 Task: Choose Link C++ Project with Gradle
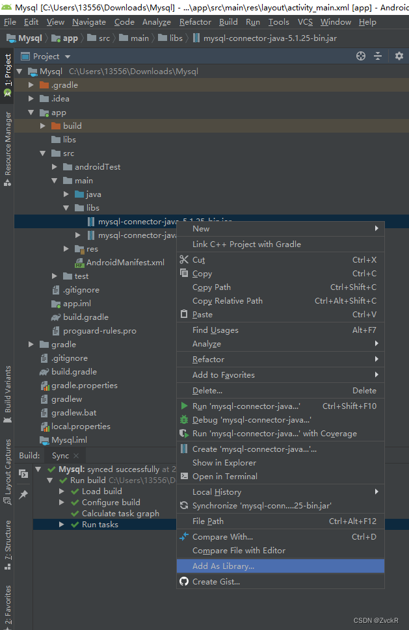pos(280,244)
